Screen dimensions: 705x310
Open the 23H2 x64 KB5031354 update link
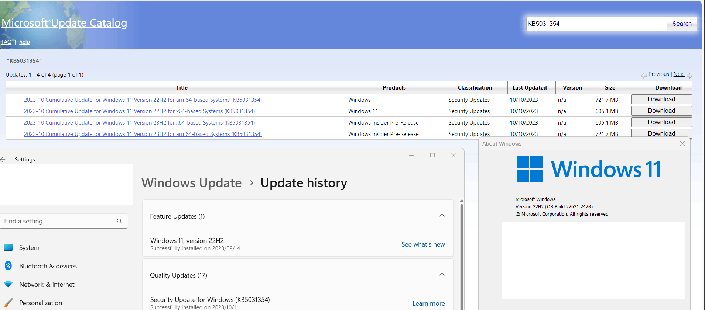click(x=139, y=123)
